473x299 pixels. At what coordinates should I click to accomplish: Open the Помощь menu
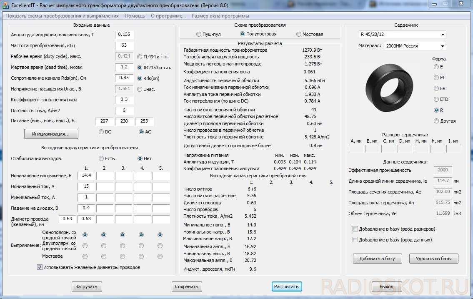click(x=135, y=16)
